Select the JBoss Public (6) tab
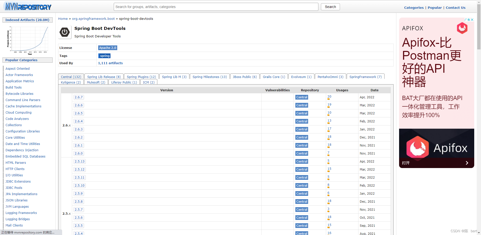The height and width of the screenshot is (235, 481). tap(245, 77)
